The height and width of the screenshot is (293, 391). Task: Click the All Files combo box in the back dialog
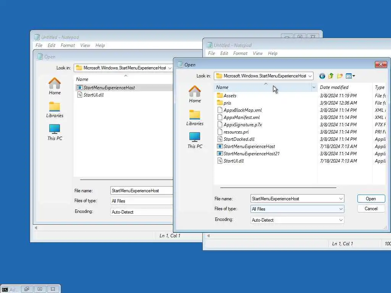coord(141,201)
